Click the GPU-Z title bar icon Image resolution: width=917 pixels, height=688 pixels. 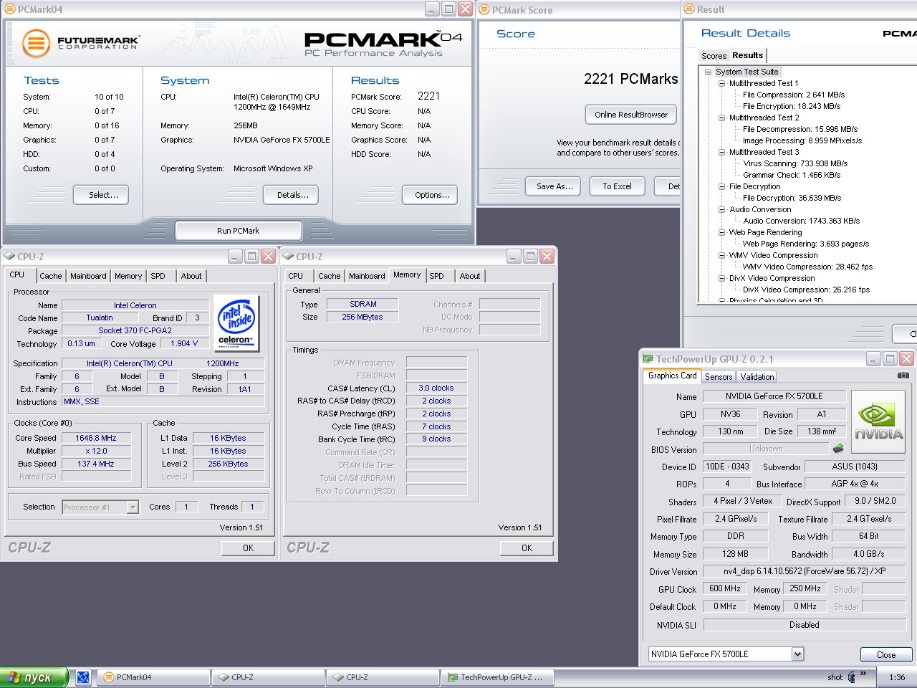[648, 359]
